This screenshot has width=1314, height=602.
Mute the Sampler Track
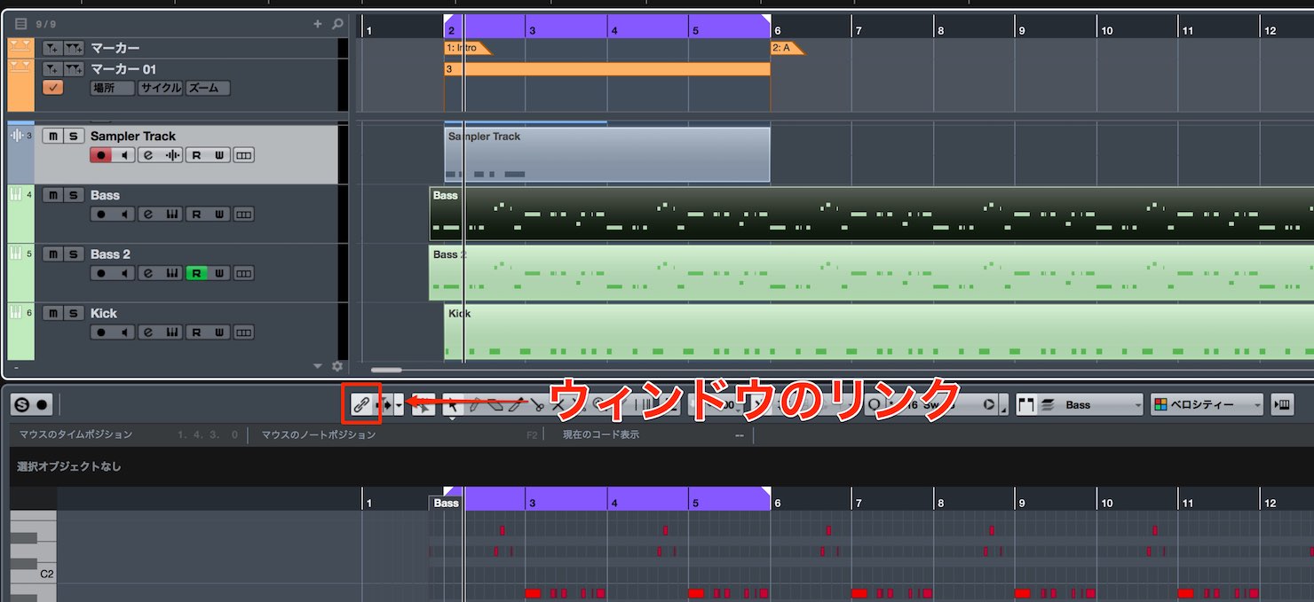point(53,136)
